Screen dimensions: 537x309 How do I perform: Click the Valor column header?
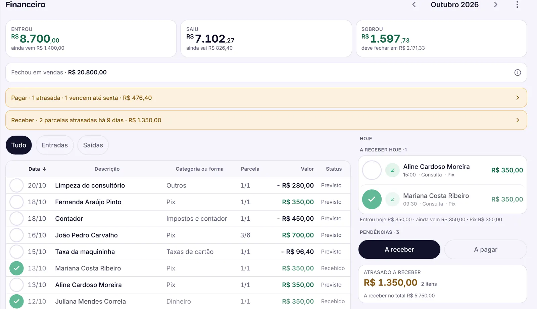tap(307, 169)
